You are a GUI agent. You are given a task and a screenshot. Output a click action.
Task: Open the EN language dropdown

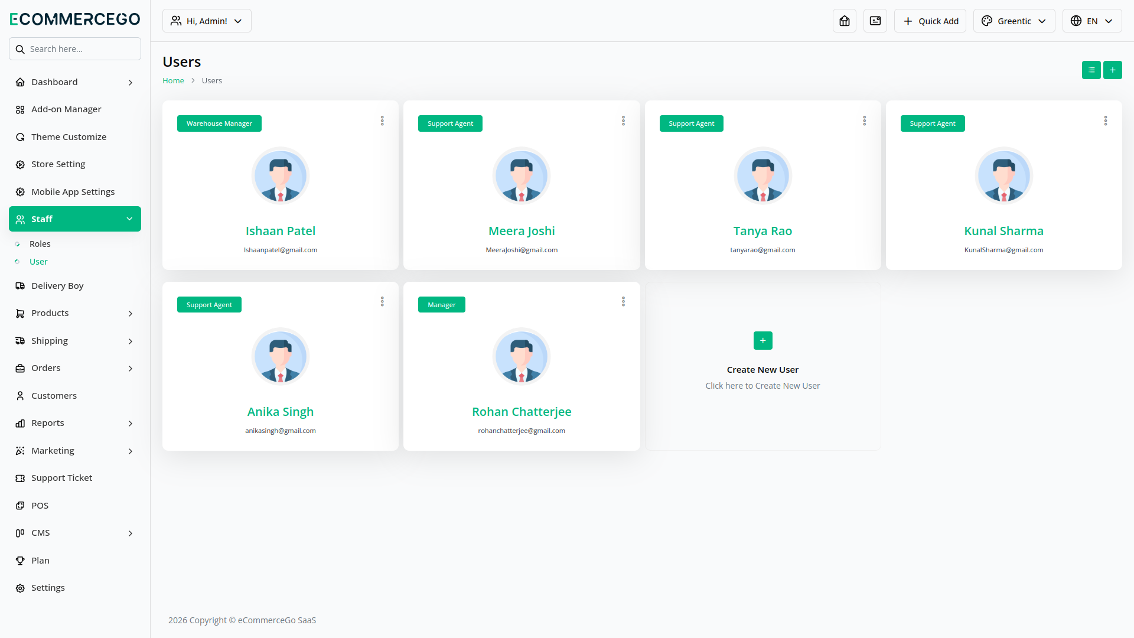click(1091, 21)
